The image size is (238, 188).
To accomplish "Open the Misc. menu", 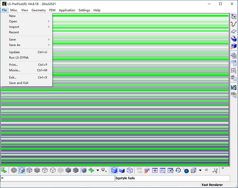I will [14, 10].
